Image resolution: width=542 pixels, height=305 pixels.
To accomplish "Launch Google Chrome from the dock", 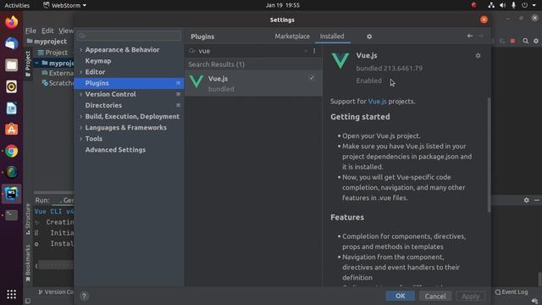I will [11, 151].
